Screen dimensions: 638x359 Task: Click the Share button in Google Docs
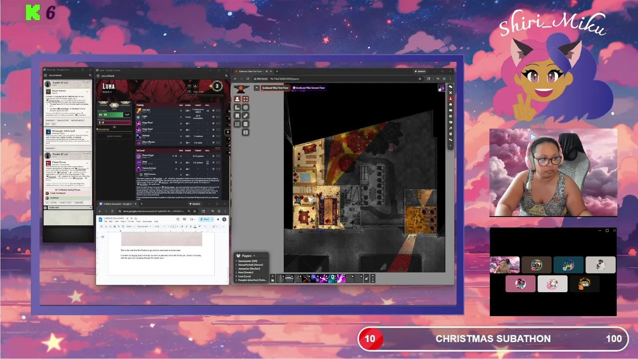tap(205, 219)
